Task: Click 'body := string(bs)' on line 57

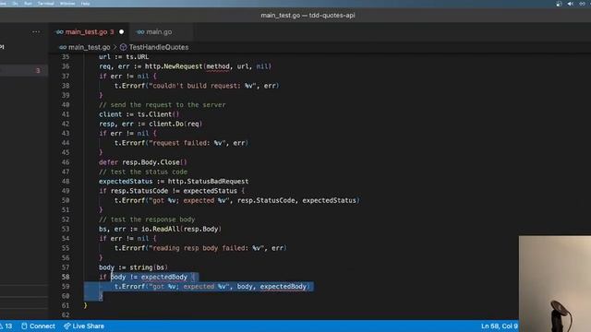Action: click(133, 267)
